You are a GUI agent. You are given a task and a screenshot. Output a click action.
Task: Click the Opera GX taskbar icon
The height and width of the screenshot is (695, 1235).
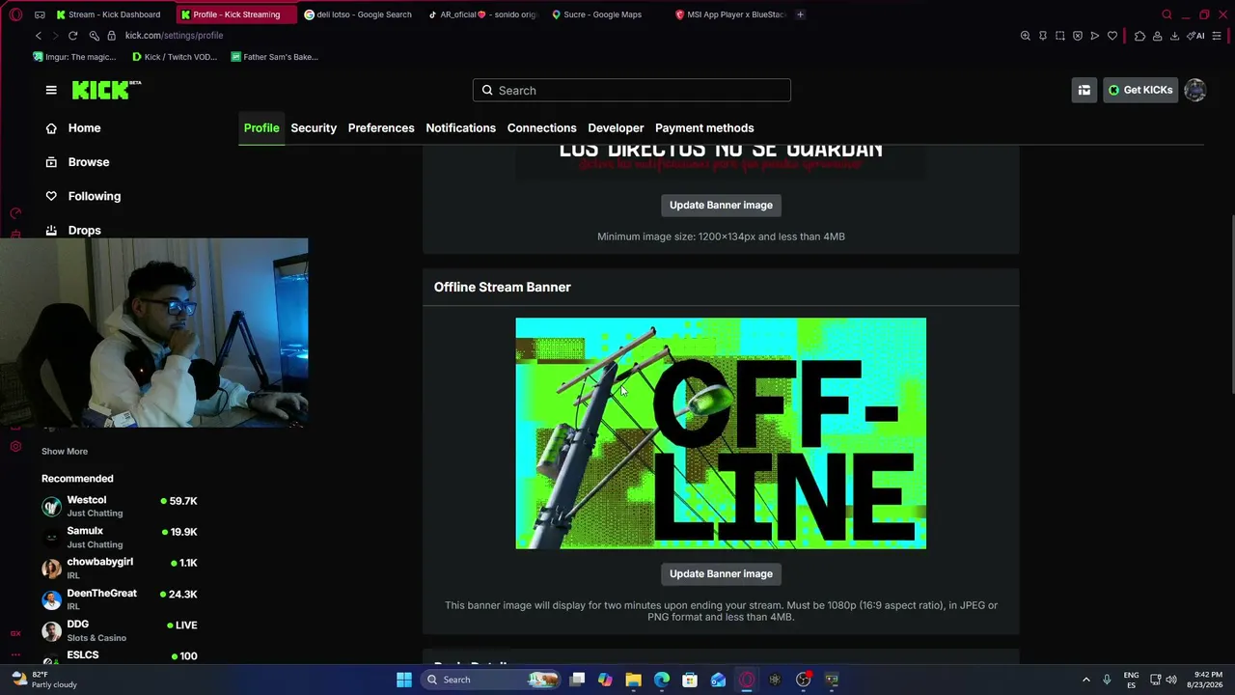click(x=747, y=680)
